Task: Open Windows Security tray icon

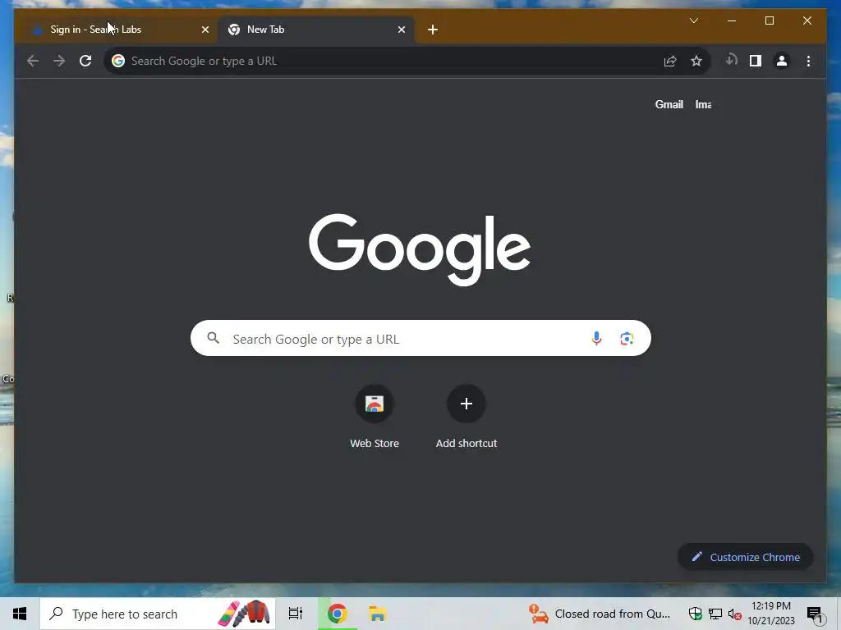Action: point(695,614)
